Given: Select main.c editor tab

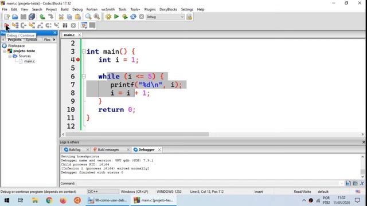Looking at the screenshot, I should [x=69, y=35].
